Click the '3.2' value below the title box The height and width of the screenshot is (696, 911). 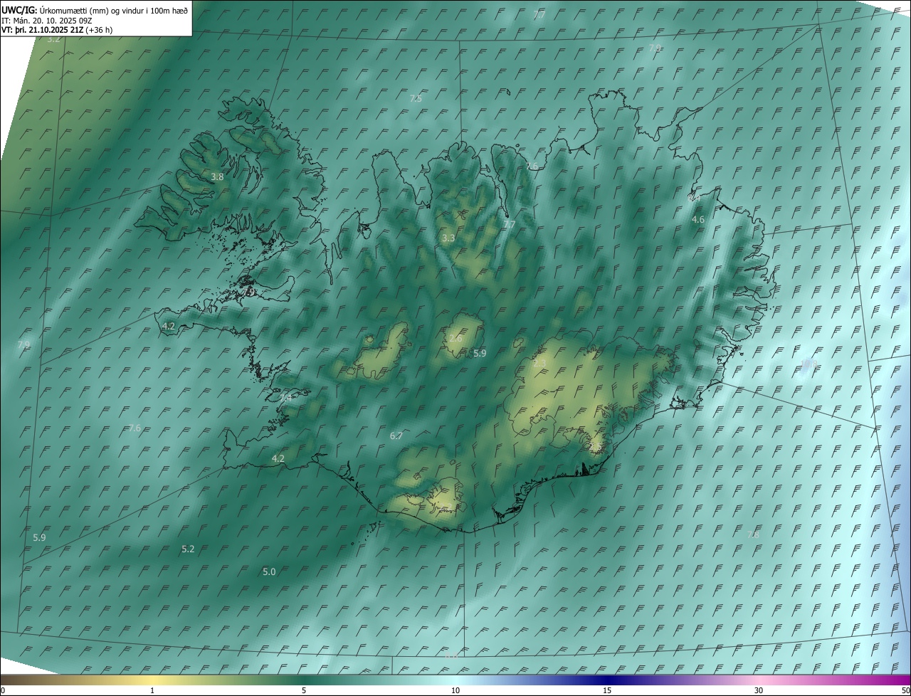pyautogui.click(x=53, y=39)
